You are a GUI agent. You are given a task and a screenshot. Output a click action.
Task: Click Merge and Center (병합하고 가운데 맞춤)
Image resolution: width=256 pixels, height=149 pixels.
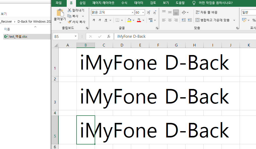(x=212, y=20)
